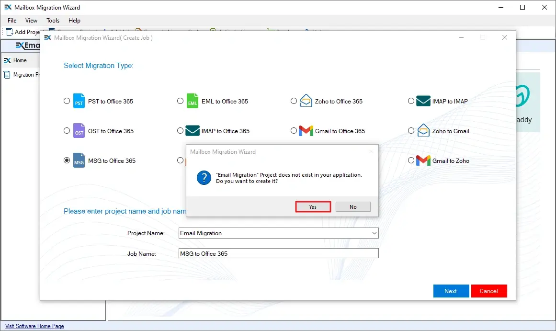This screenshot has width=556, height=331.
Task: Expand the Project Name dropdown
Action: (374, 233)
